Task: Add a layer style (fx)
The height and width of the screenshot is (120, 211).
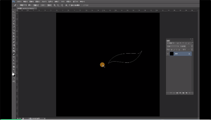Action: point(174,93)
